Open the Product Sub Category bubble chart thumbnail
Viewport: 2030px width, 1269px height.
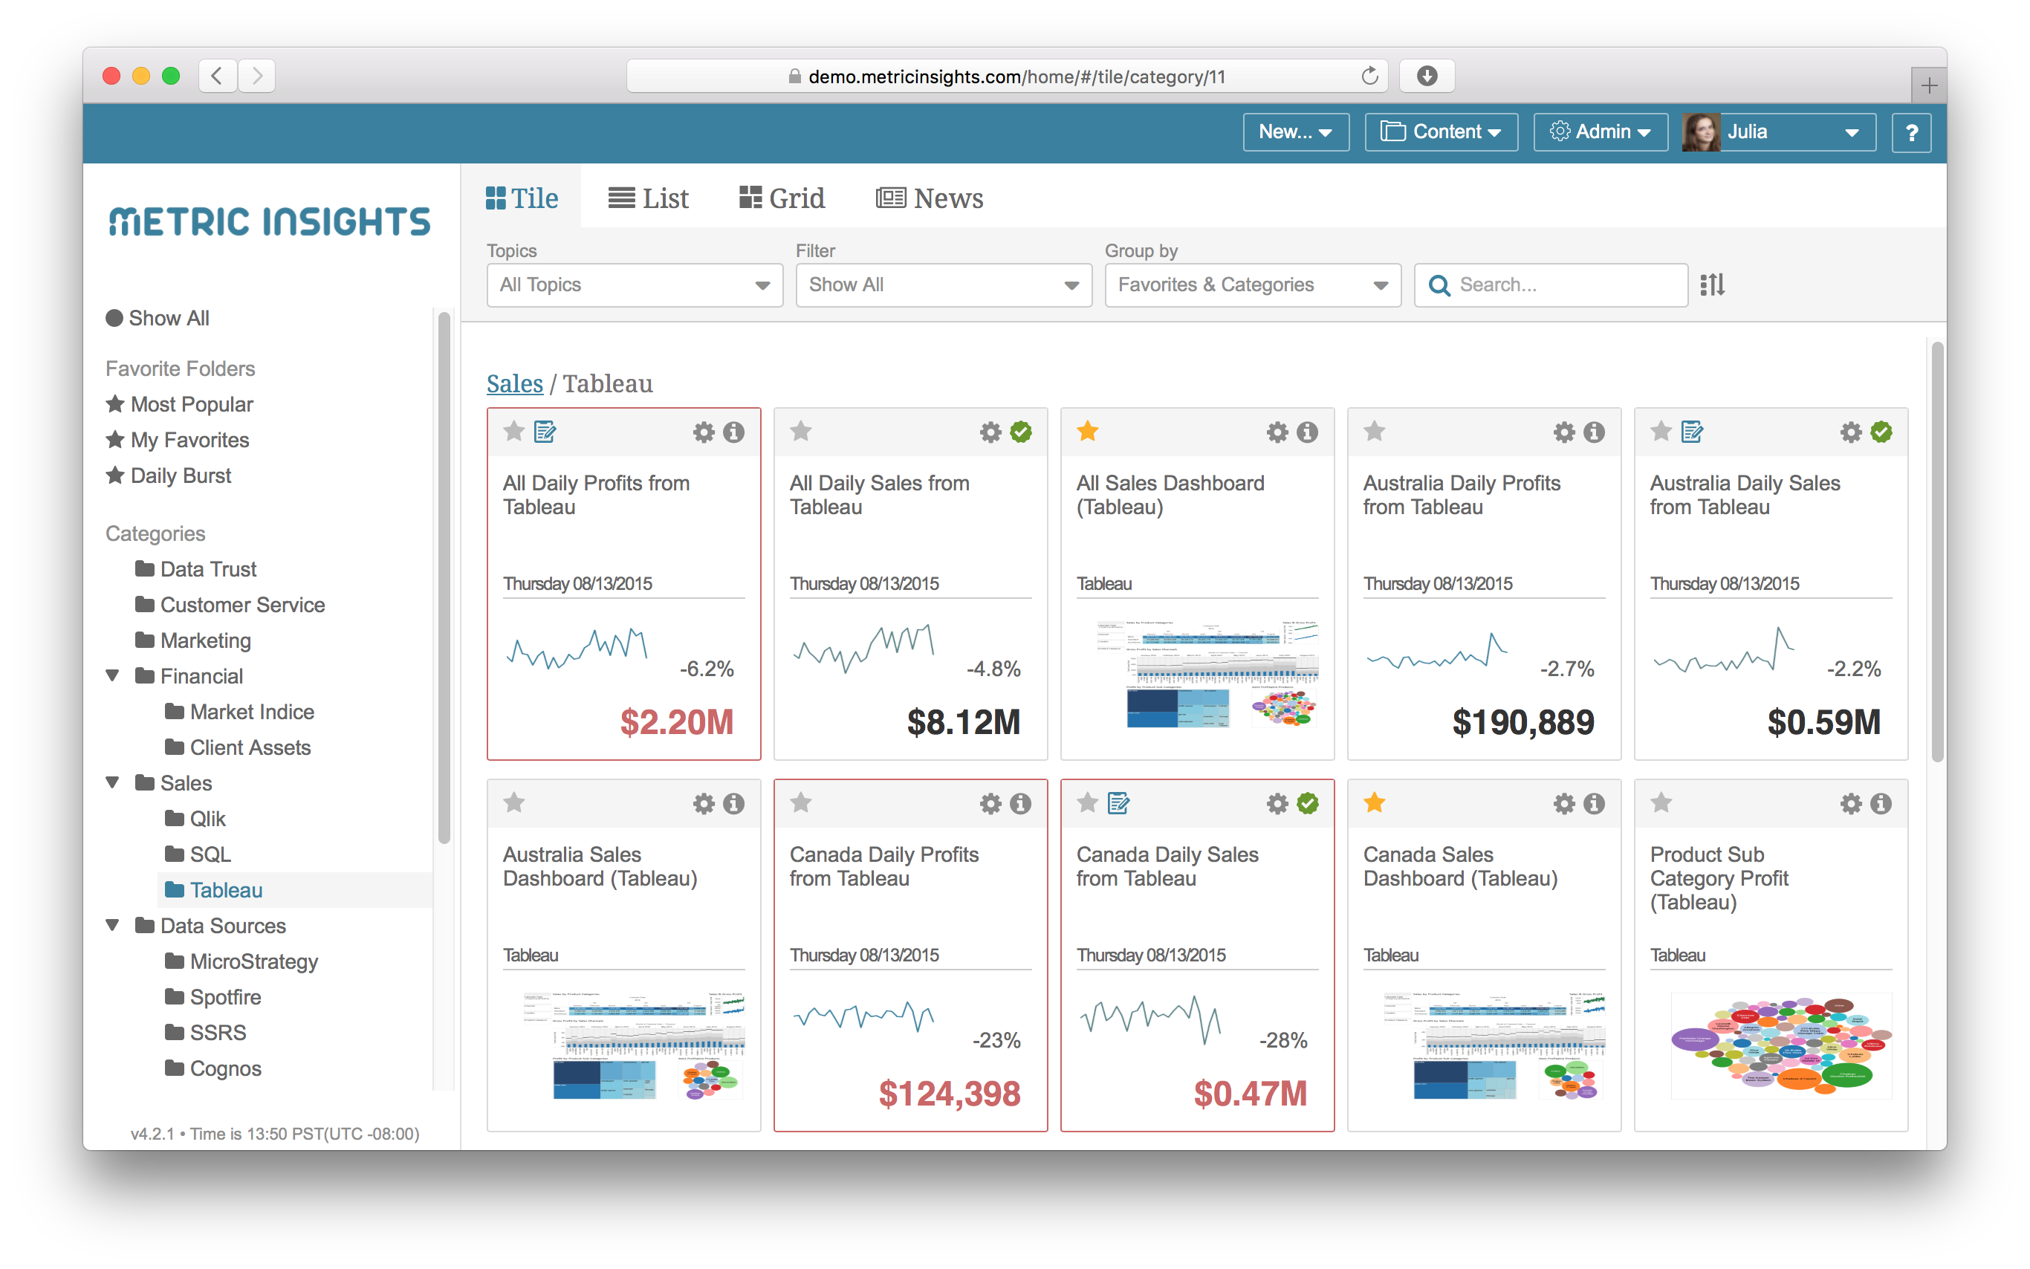[x=1781, y=1046]
